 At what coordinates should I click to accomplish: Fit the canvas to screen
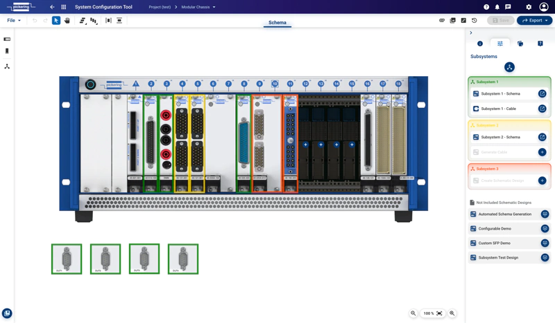439,313
